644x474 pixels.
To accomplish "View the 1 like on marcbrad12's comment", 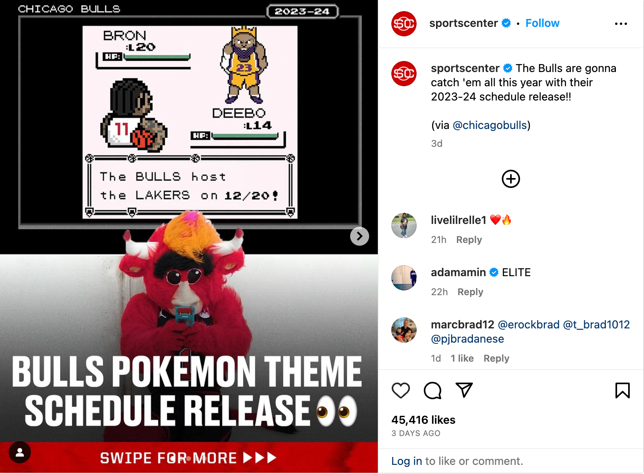I will point(462,358).
